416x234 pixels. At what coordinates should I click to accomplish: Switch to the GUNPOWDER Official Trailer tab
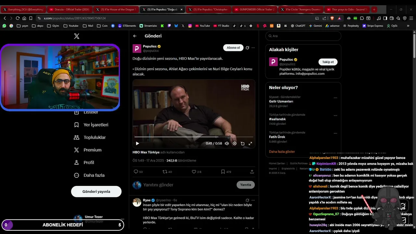(255, 9)
